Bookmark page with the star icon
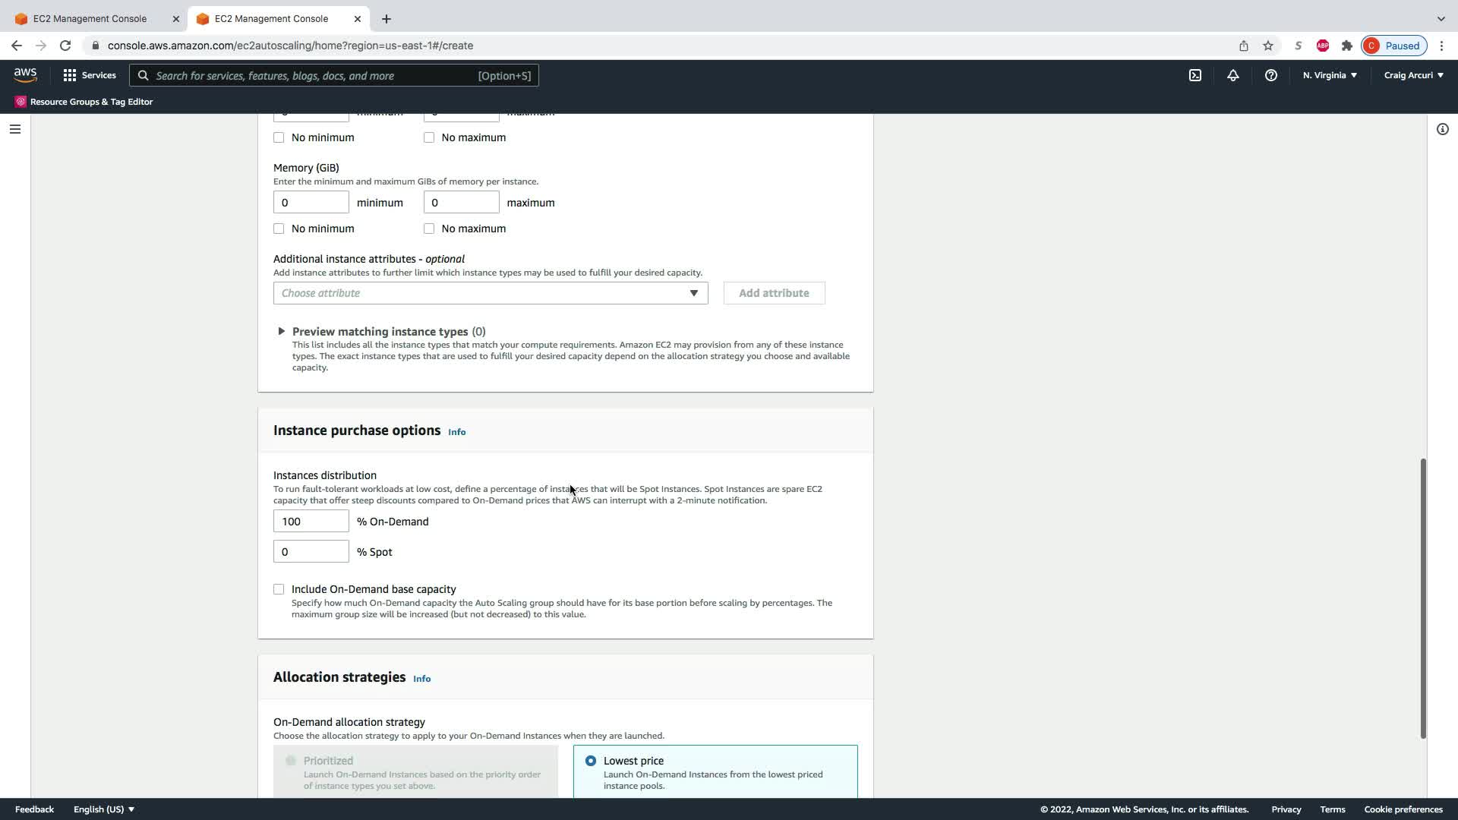Image resolution: width=1458 pixels, height=820 pixels. (1267, 46)
